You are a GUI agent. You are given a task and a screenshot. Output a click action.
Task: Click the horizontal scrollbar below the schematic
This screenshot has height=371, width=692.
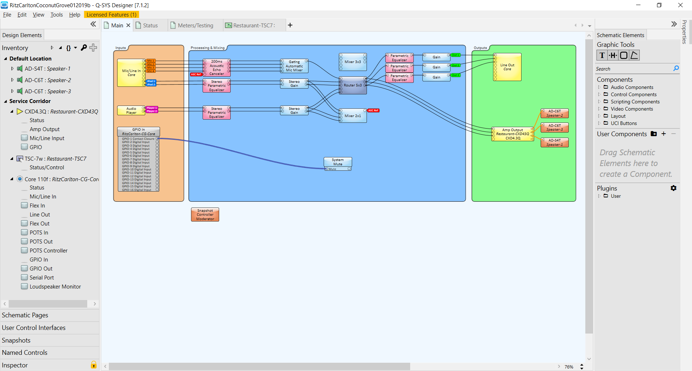tap(259, 366)
